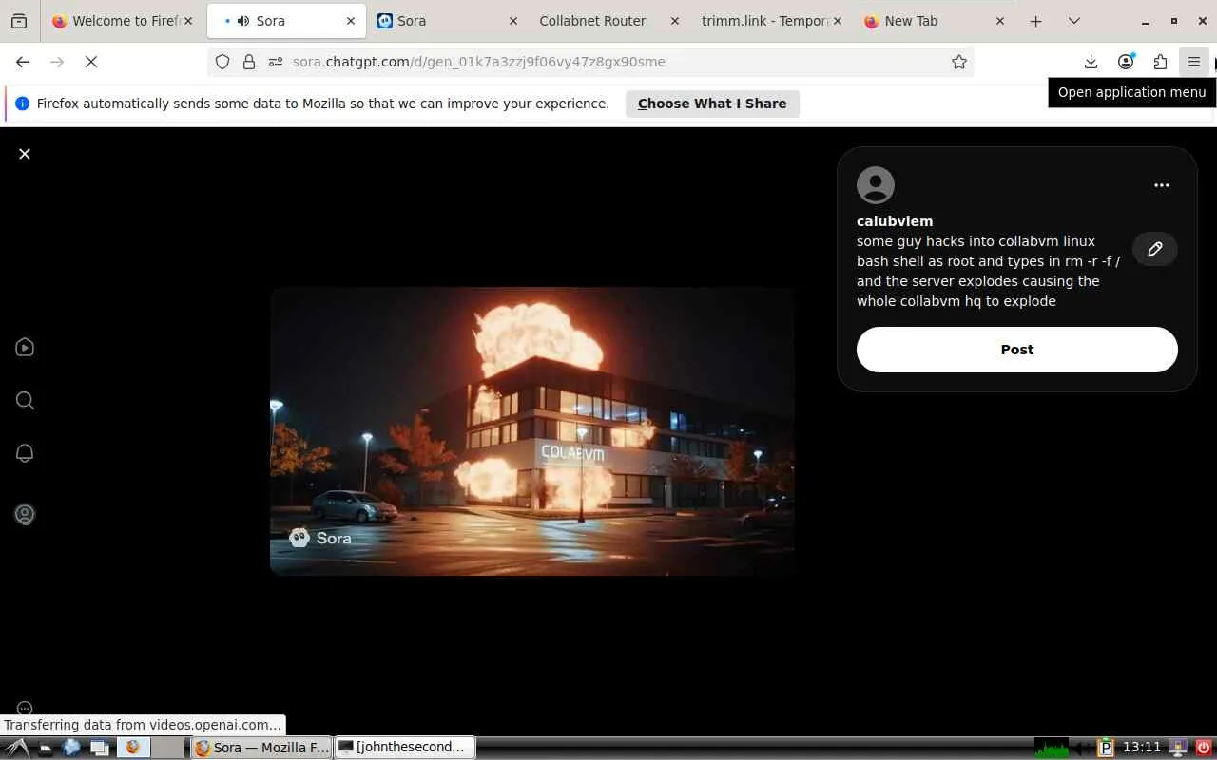The width and height of the screenshot is (1217, 760).
Task: Open the notifications bell in sidebar
Action: [25, 453]
